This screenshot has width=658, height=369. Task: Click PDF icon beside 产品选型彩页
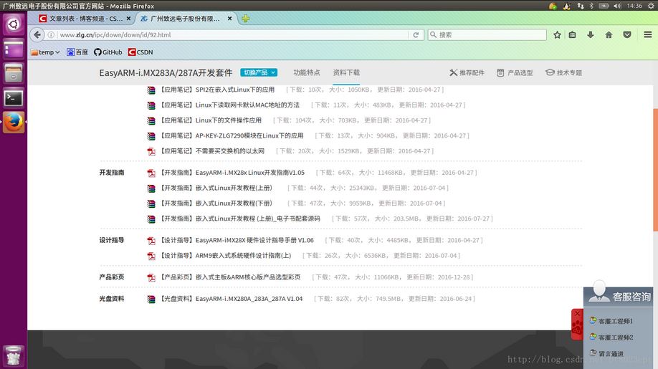151,277
